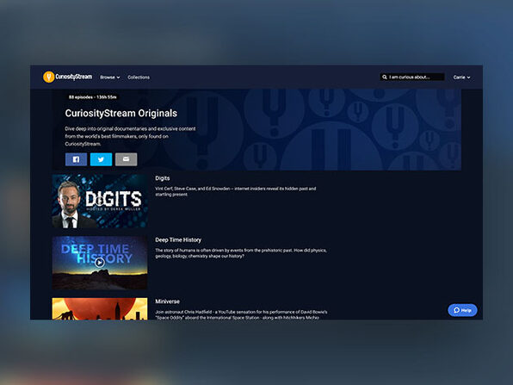Click the chevron beside Browse
The image size is (513, 385).
[x=118, y=78]
